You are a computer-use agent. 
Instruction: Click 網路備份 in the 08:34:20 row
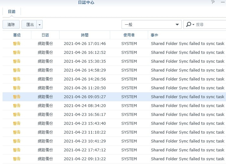point(45,105)
